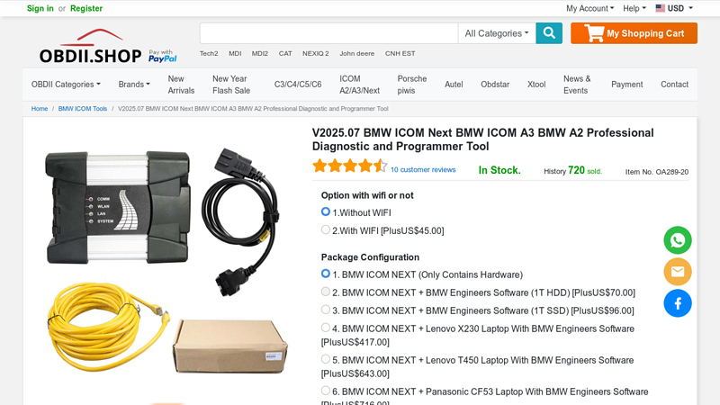
Task: Choose package 4 Lenovo X230 Laptop
Action: coord(326,328)
